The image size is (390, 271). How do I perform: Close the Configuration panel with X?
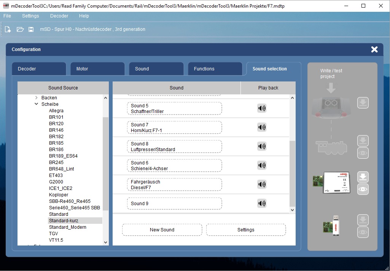coord(374,49)
